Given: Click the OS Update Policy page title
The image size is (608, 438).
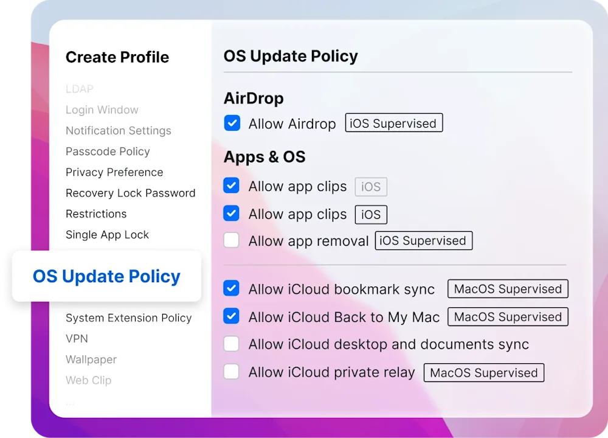Looking at the screenshot, I should (x=291, y=56).
